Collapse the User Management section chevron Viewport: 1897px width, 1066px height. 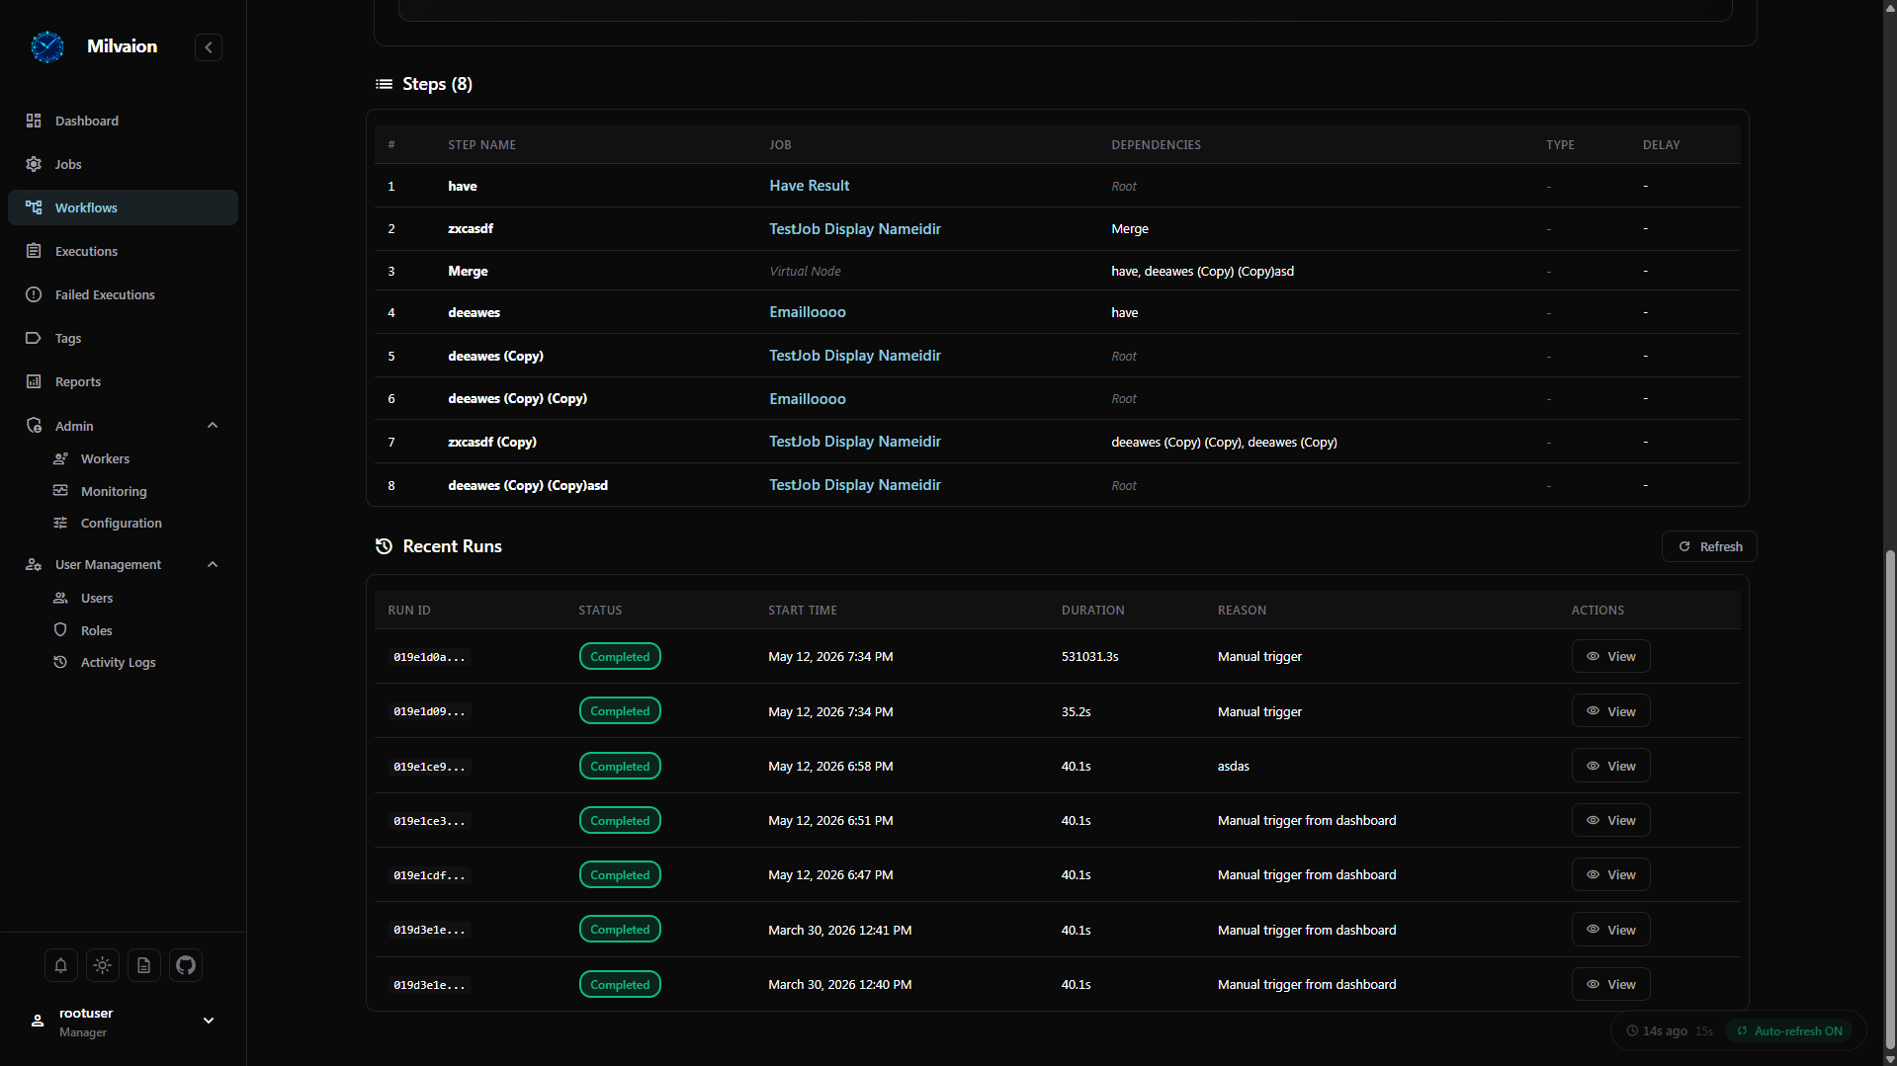point(212,564)
